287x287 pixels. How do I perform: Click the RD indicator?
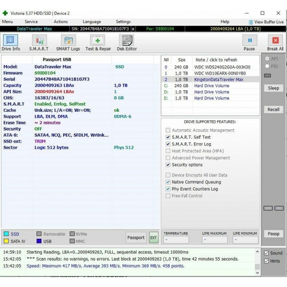pyautogui.click(x=279, y=208)
